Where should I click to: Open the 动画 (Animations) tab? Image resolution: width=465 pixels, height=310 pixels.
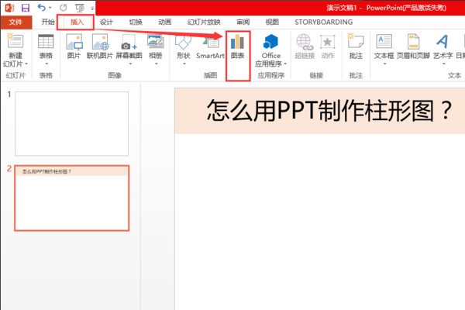tap(165, 22)
